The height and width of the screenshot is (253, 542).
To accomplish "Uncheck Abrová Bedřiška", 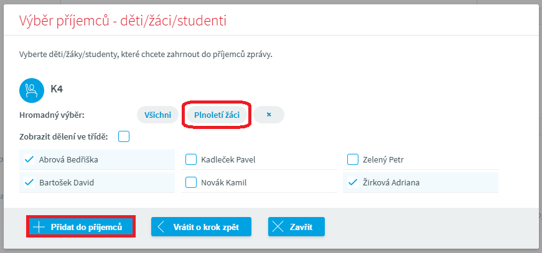I will tap(29, 159).
